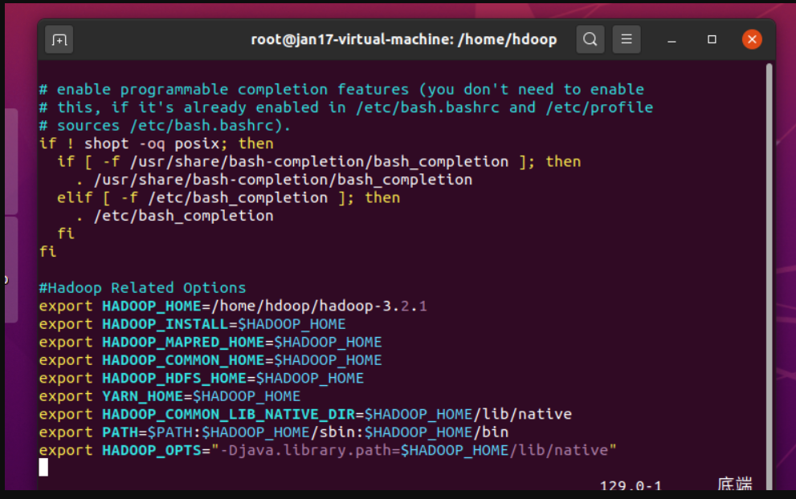Open a new terminal tab

[x=59, y=39]
